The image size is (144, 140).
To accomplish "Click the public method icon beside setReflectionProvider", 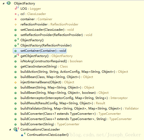I will click(16, 35).
